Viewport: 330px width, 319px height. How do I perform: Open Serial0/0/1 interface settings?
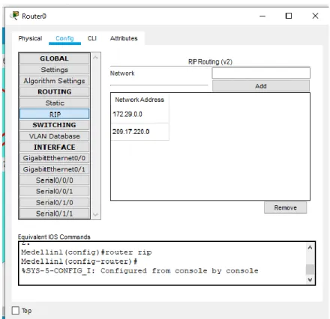coord(54,191)
